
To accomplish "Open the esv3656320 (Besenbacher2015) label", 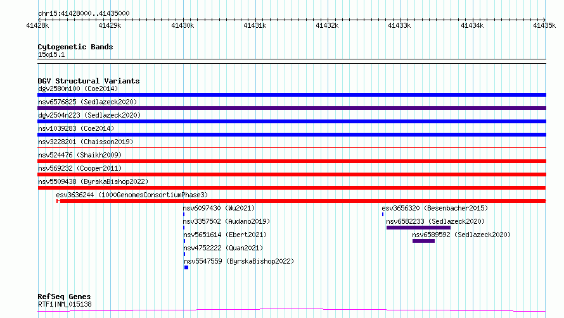I will (x=435, y=208).
